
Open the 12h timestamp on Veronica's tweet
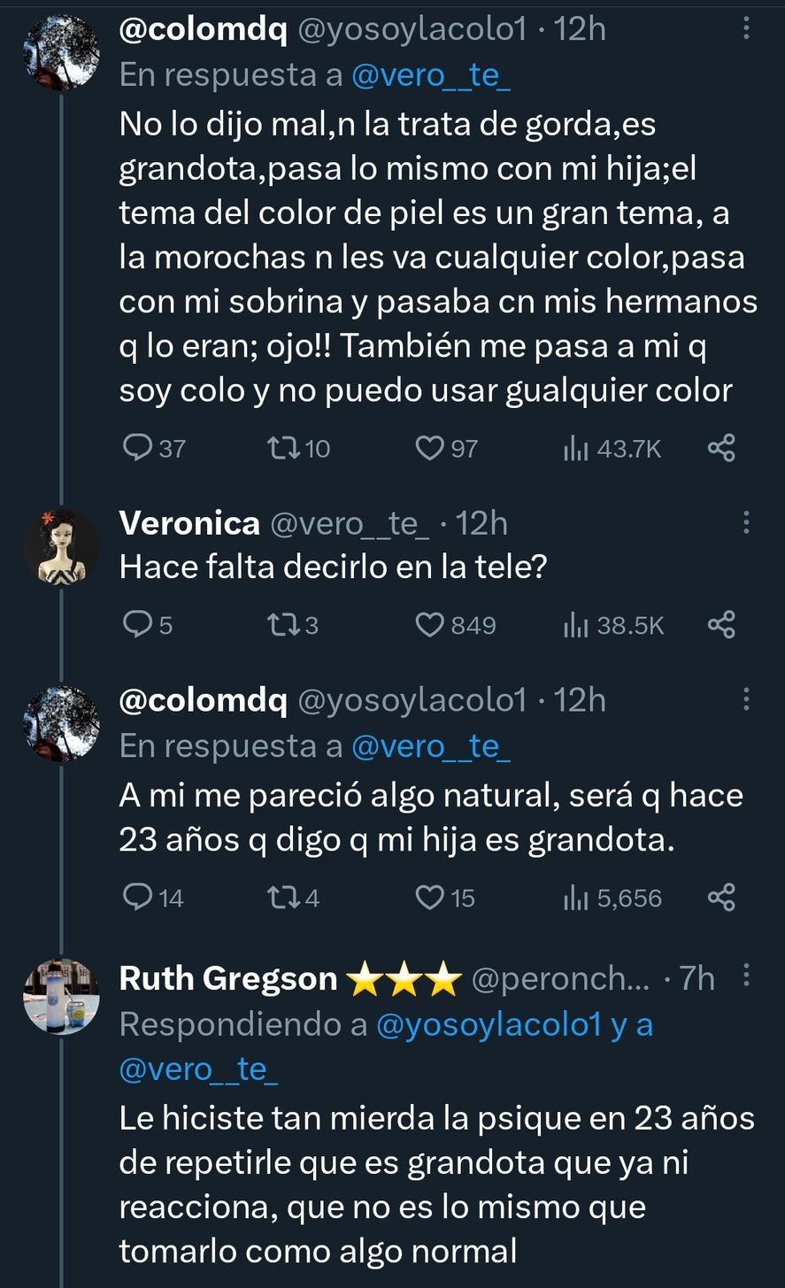point(482,522)
